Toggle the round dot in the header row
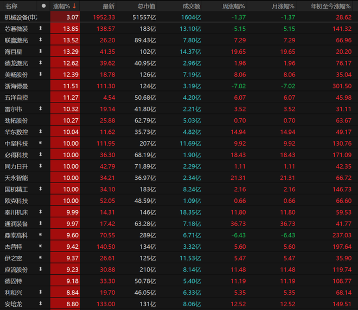Image resolution: width=358 pixels, height=310 pixels. pos(43,6)
